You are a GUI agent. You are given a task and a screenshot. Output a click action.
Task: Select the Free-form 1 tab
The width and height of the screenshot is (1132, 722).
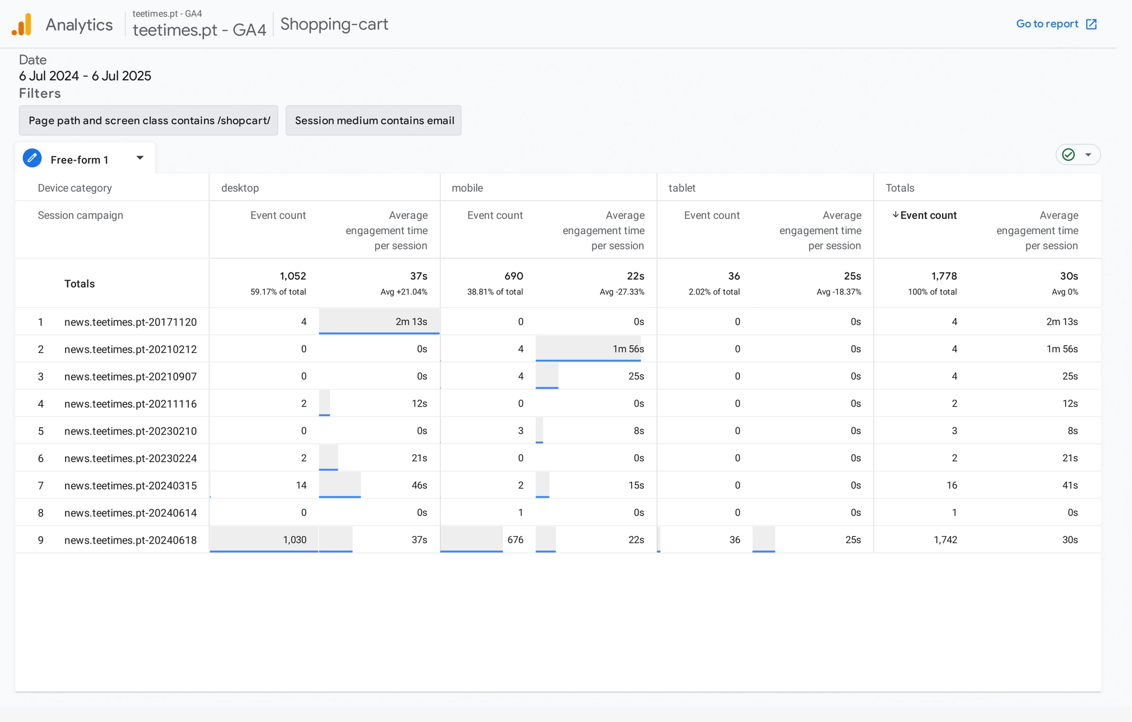80,159
